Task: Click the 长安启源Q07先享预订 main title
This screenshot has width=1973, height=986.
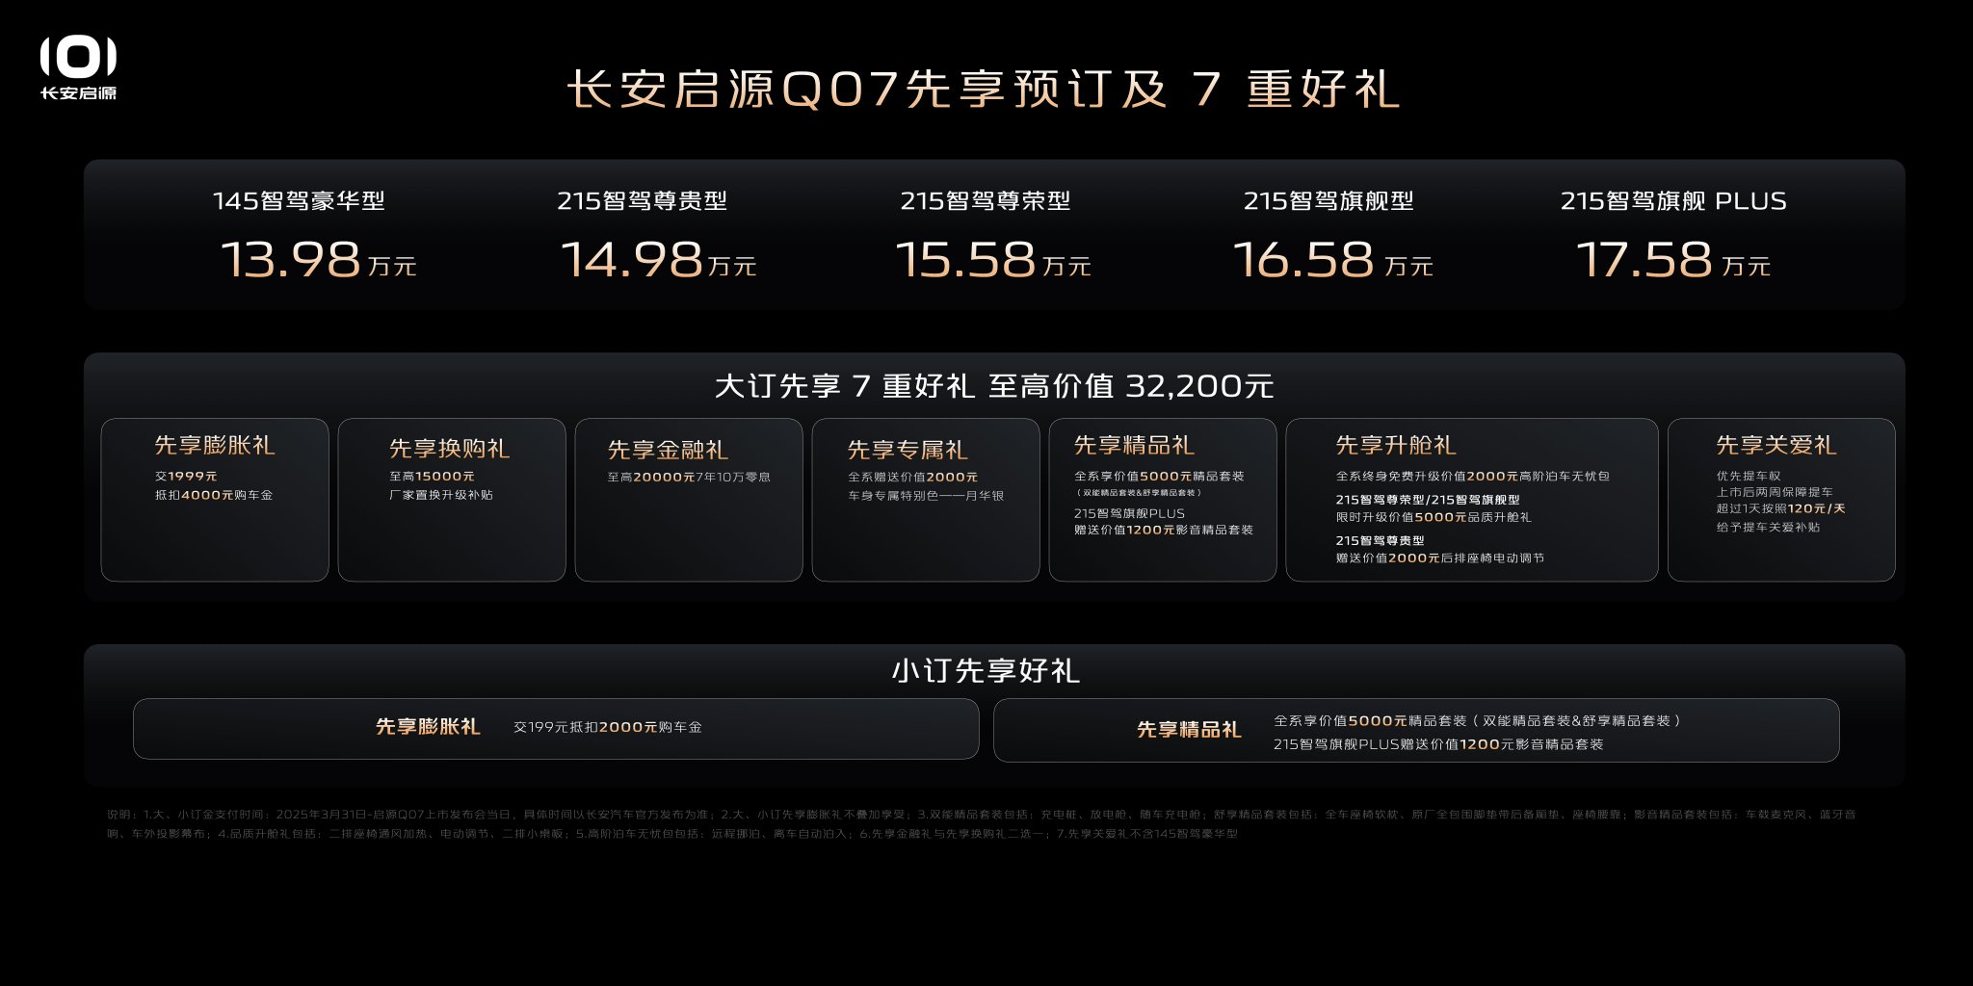Action: (x=984, y=90)
